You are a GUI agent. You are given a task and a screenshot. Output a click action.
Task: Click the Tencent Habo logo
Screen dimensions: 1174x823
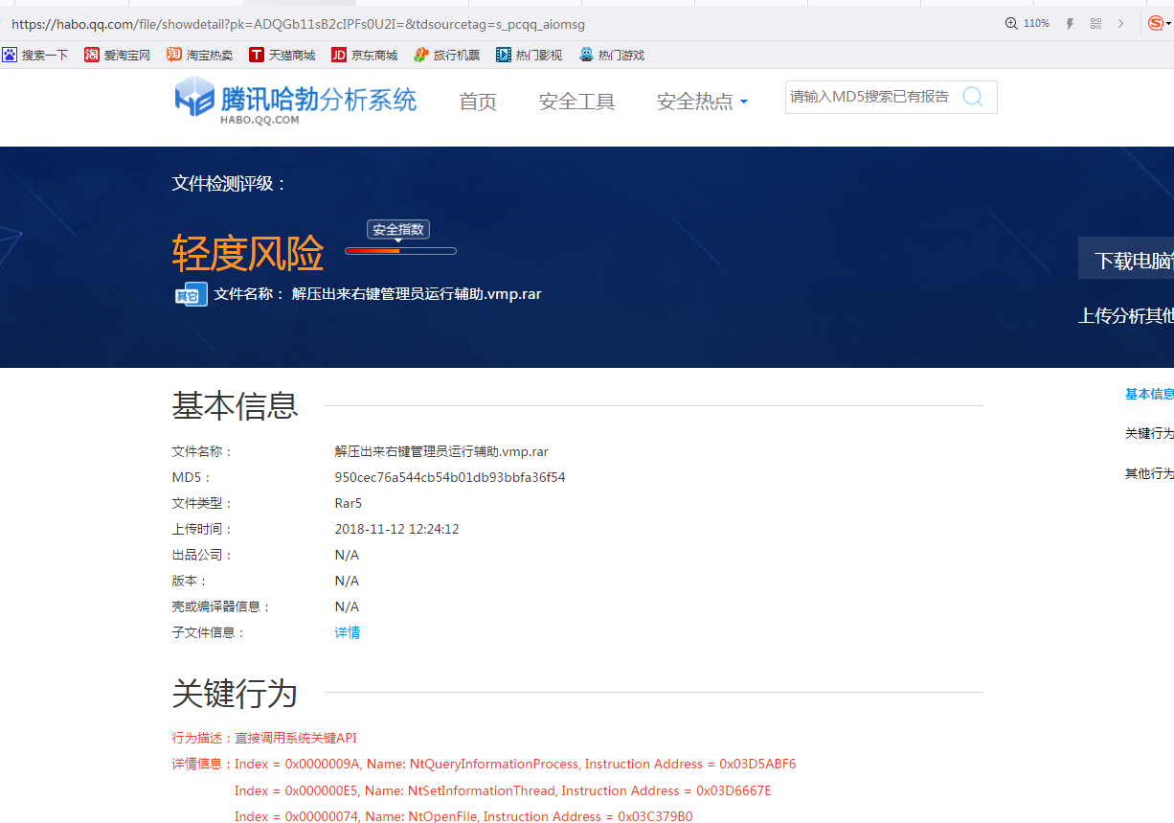(x=295, y=100)
